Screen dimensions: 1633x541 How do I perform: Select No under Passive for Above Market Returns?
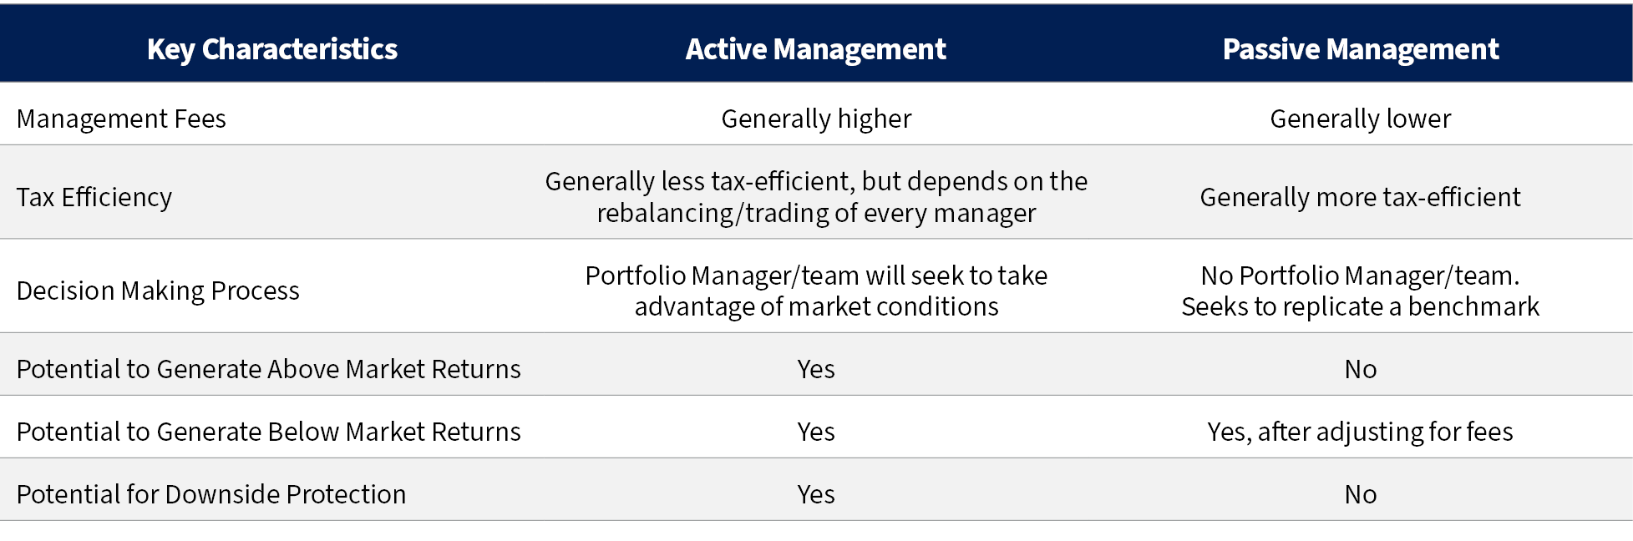[x=1361, y=369]
